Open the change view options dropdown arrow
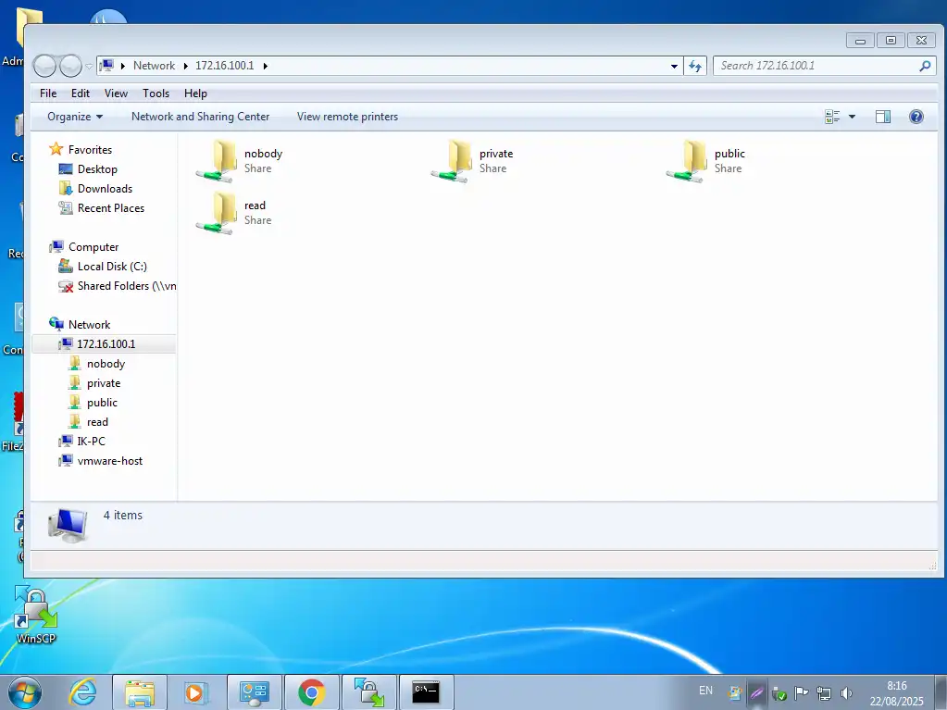The height and width of the screenshot is (710, 947). tap(852, 117)
